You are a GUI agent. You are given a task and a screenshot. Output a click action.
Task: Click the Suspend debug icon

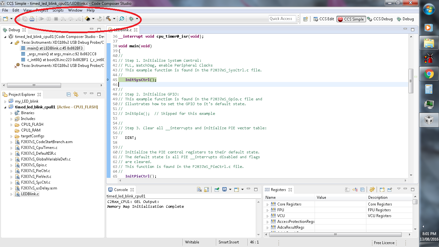(x=49, y=19)
